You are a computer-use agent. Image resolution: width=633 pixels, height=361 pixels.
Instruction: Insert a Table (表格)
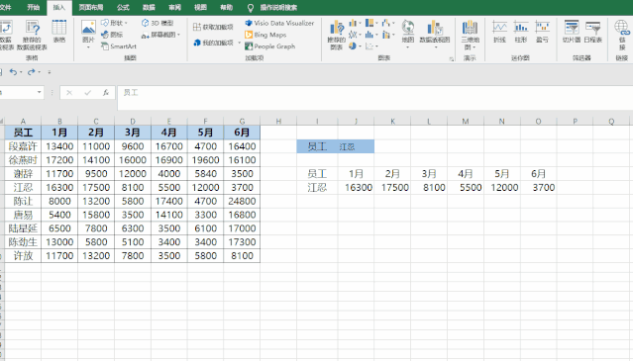(x=58, y=32)
